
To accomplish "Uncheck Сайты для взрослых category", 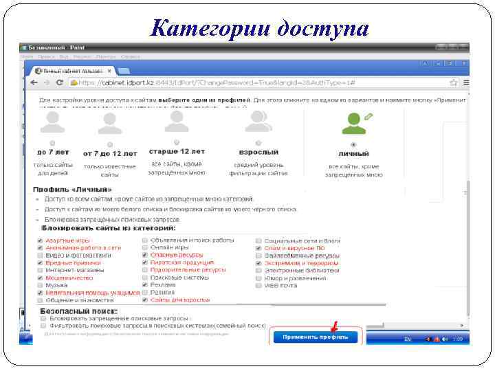I will (x=145, y=300).
